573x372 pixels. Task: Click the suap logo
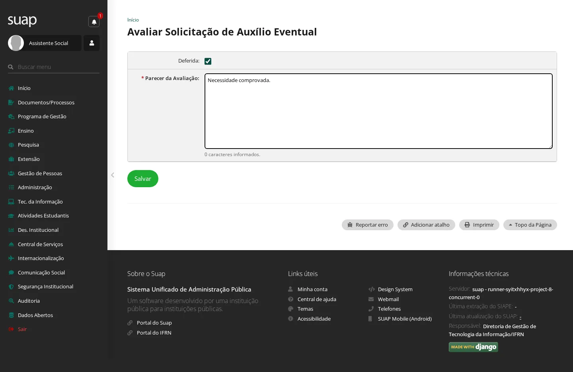22,20
